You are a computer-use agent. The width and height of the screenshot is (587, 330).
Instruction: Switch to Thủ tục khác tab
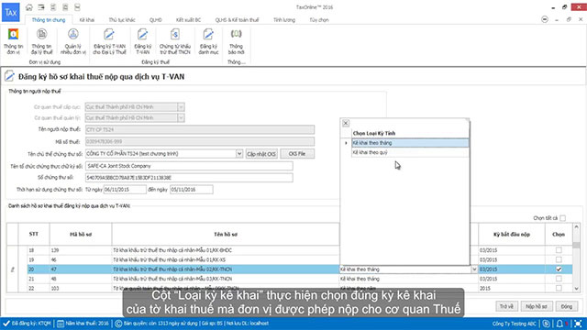(x=122, y=20)
